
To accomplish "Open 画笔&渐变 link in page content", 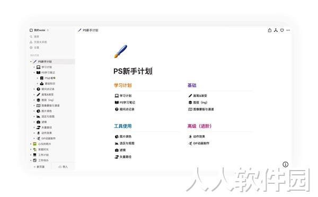I will pyautogui.click(x=198, y=96).
